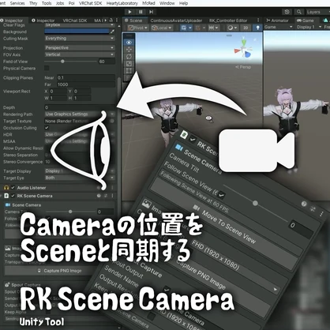Open RK Scene Camera help reference icon
330x330 pixels.
[x=99, y=196]
